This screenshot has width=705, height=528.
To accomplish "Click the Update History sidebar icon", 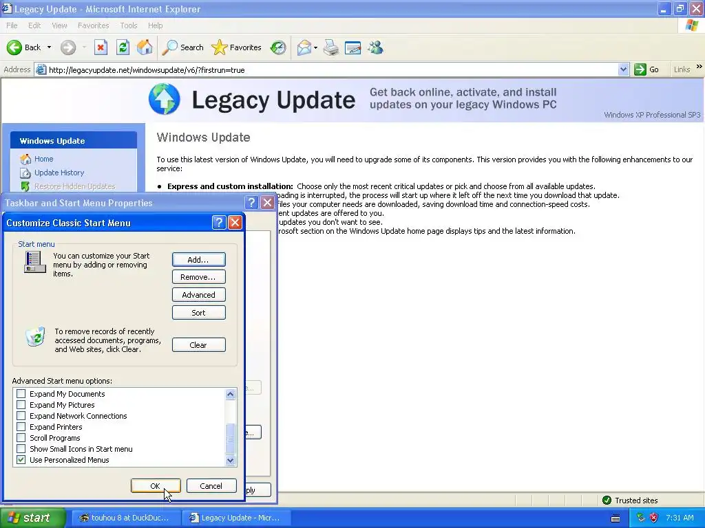I will click(25, 173).
